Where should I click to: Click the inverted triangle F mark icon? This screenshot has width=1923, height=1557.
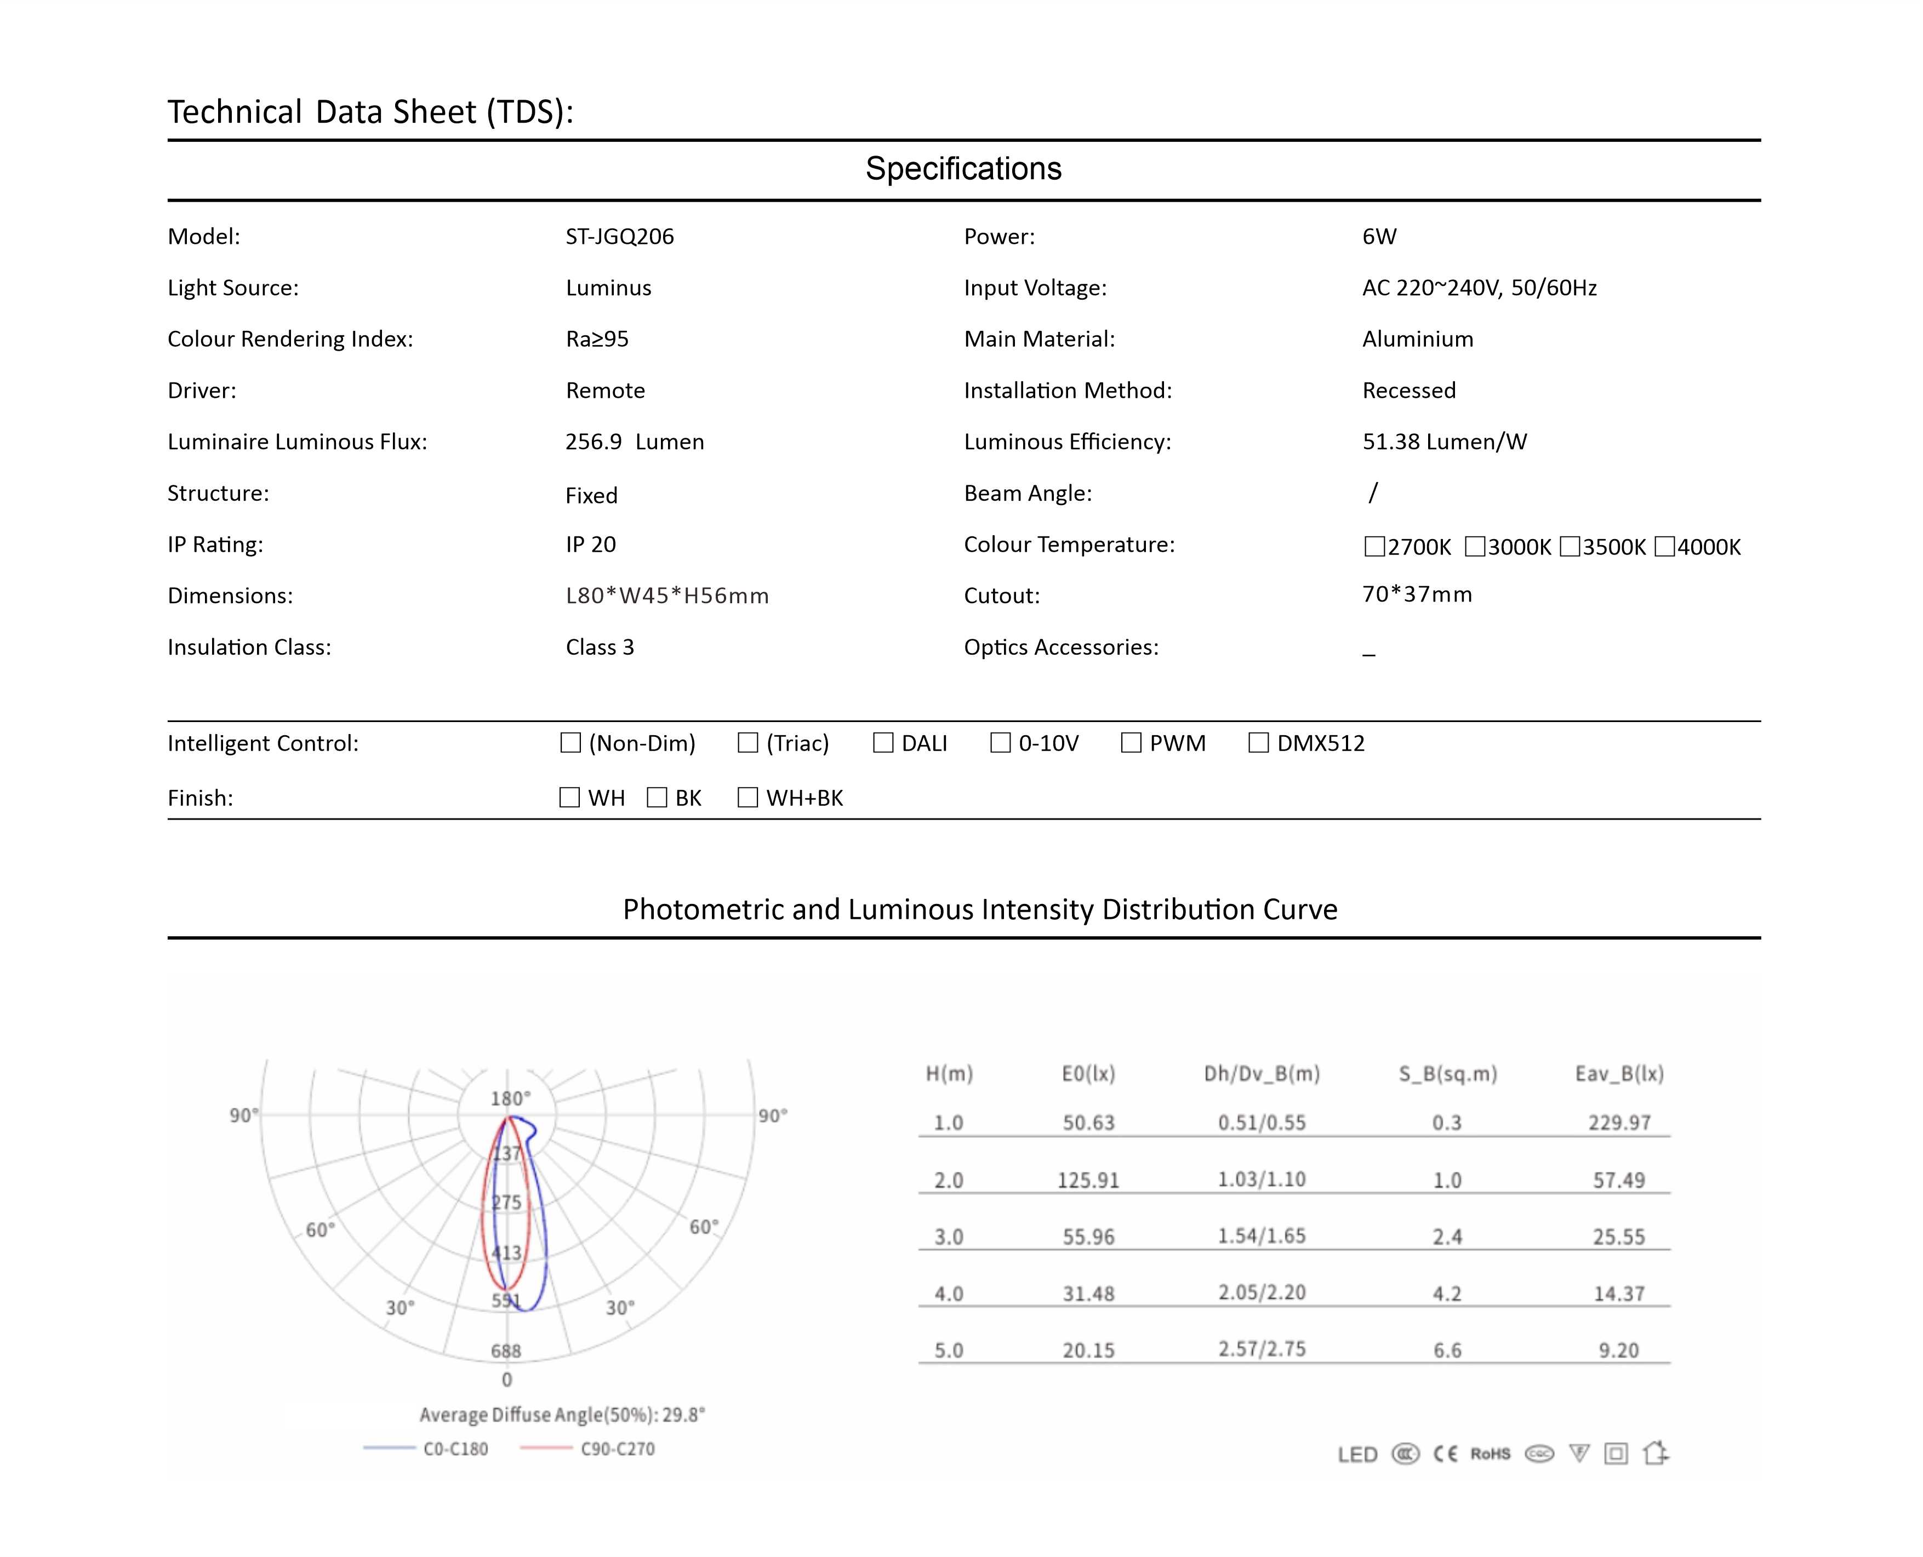click(1579, 1454)
